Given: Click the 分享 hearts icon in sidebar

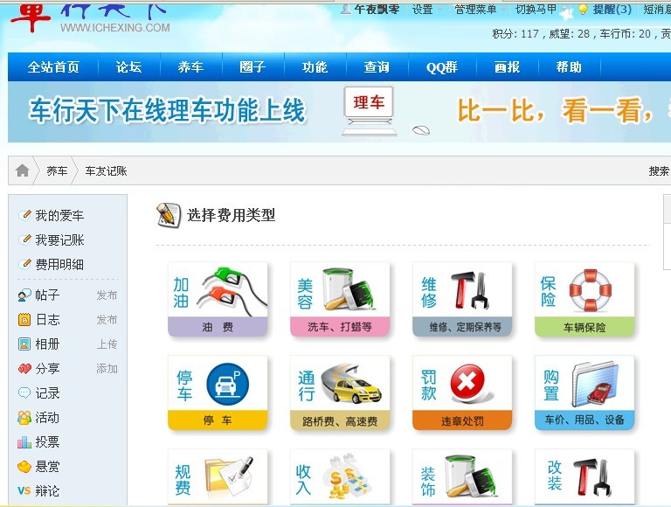Looking at the screenshot, I should pyautogui.click(x=24, y=368).
